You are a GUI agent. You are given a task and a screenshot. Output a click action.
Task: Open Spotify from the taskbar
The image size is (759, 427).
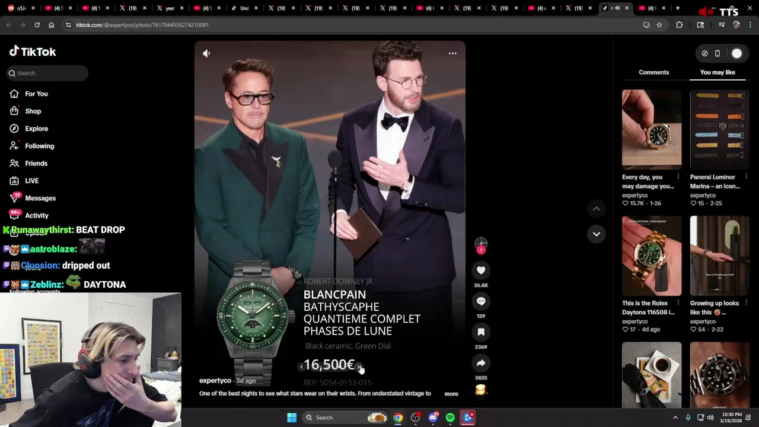pos(450,418)
